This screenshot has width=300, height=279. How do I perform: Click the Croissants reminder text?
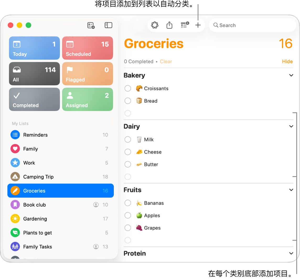[156, 88]
